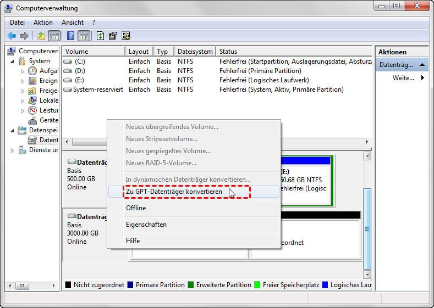This screenshot has height=308, width=434.
Task: Choose Eigenschaften in the context menu
Action: [194, 225]
